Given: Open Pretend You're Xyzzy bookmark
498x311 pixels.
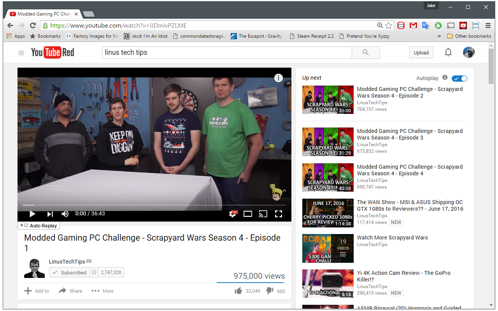Looking at the screenshot, I should (x=364, y=36).
